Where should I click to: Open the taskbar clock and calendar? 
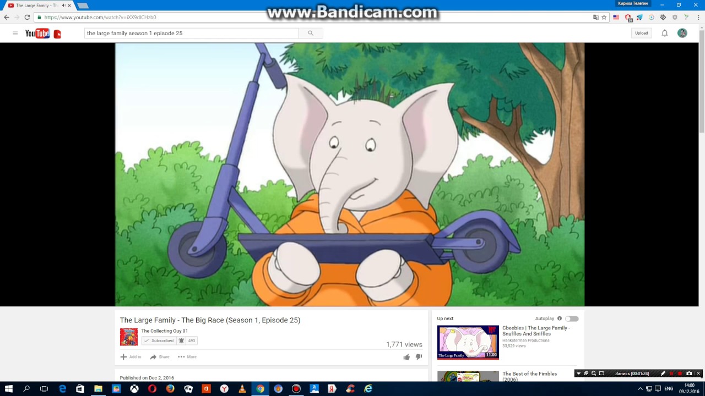(x=689, y=389)
